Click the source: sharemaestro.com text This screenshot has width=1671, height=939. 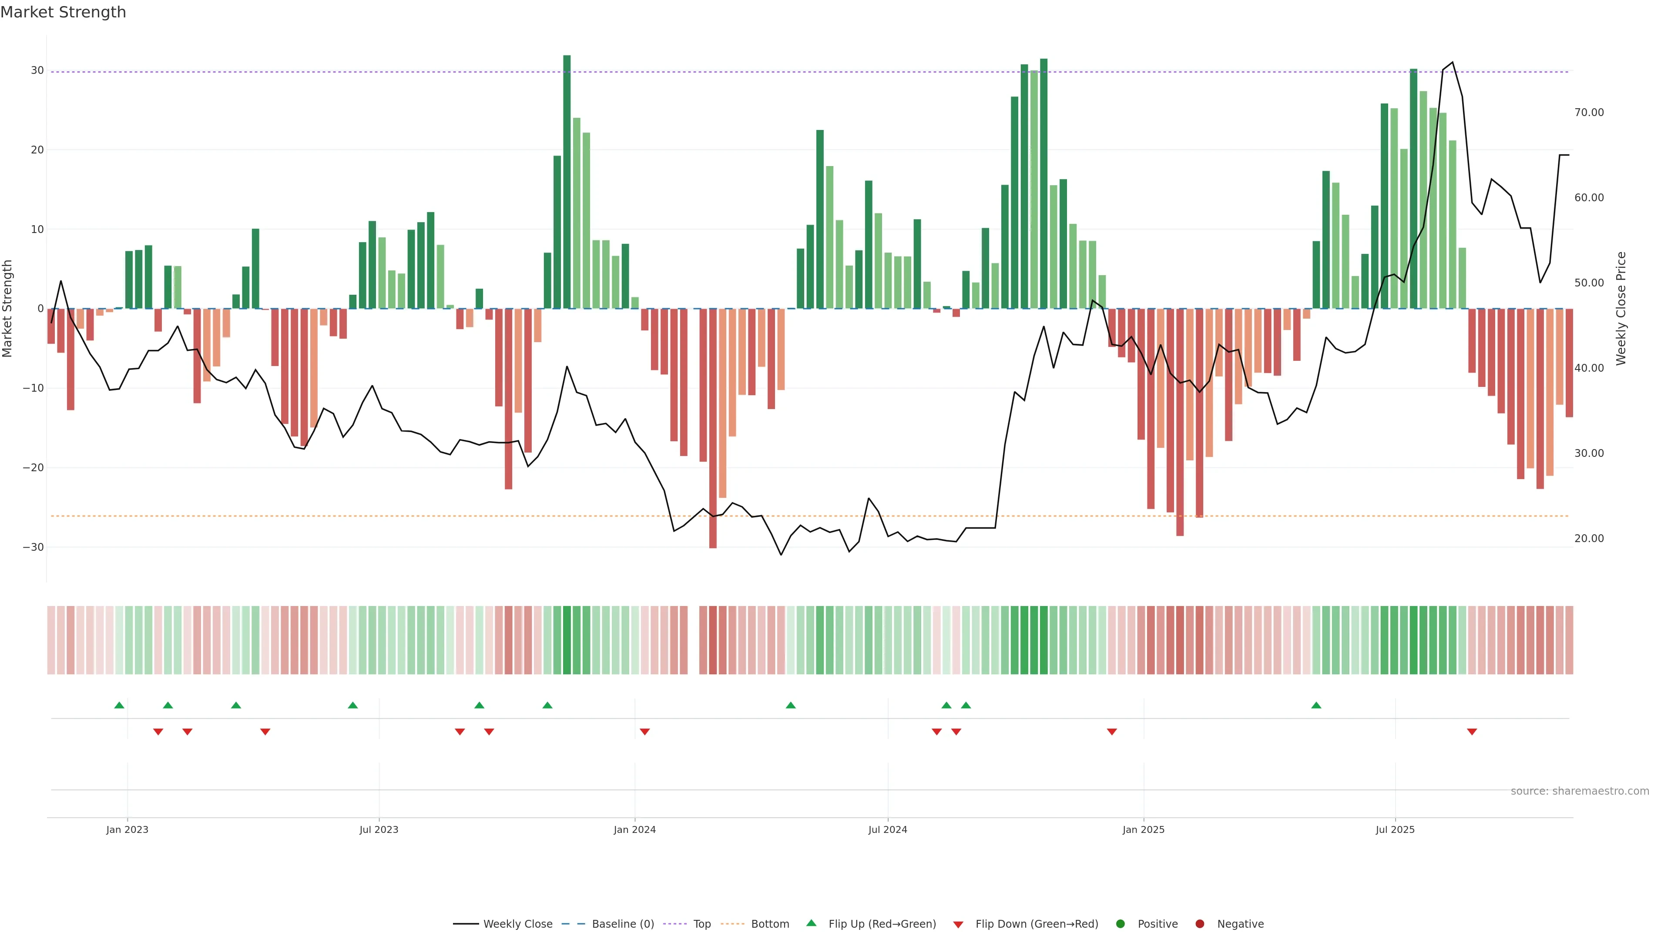[1580, 791]
